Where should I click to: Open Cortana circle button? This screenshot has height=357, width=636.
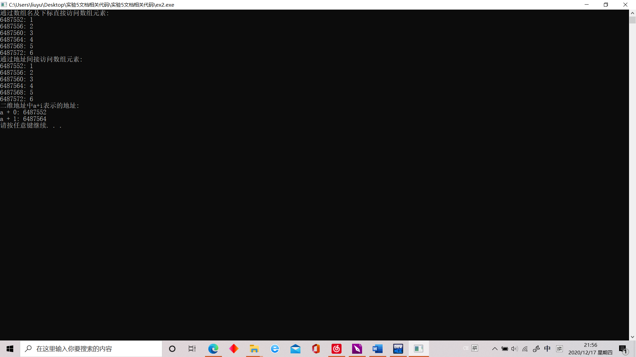pyautogui.click(x=172, y=349)
